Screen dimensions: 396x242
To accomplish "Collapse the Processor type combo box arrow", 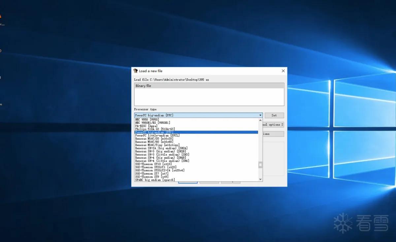I will (260, 115).
